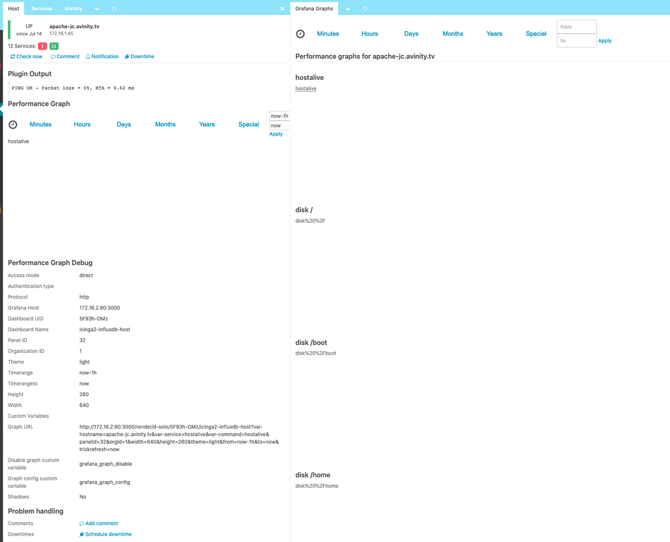The width and height of the screenshot is (670, 542).
Task: Click the refresh icon beside Grafana Graphs tab
Action: point(365,9)
